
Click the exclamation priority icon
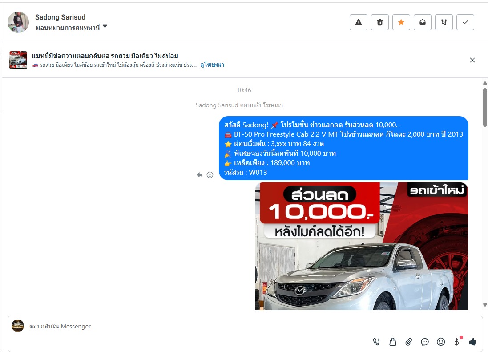[x=444, y=22]
